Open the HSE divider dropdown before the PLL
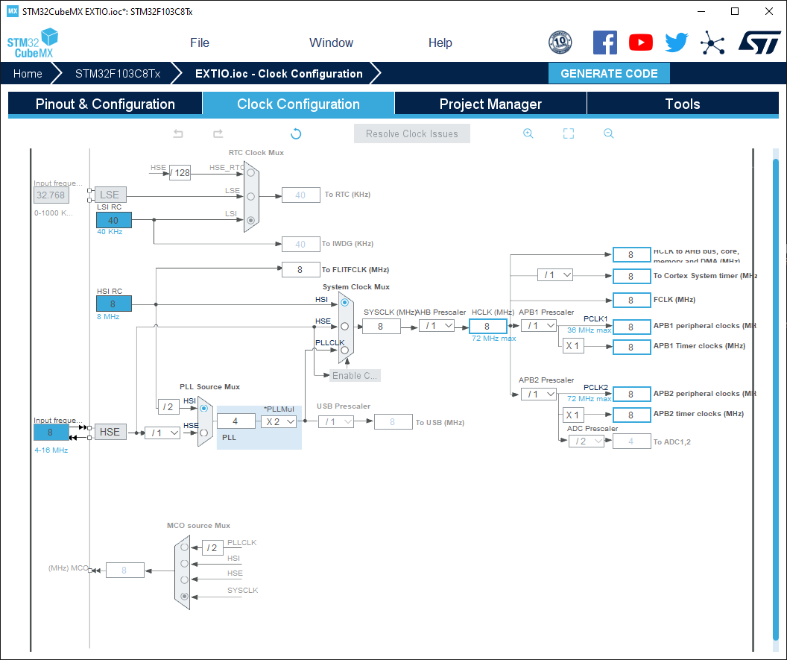The height and width of the screenshot is (660, 787). pos(162,433)
